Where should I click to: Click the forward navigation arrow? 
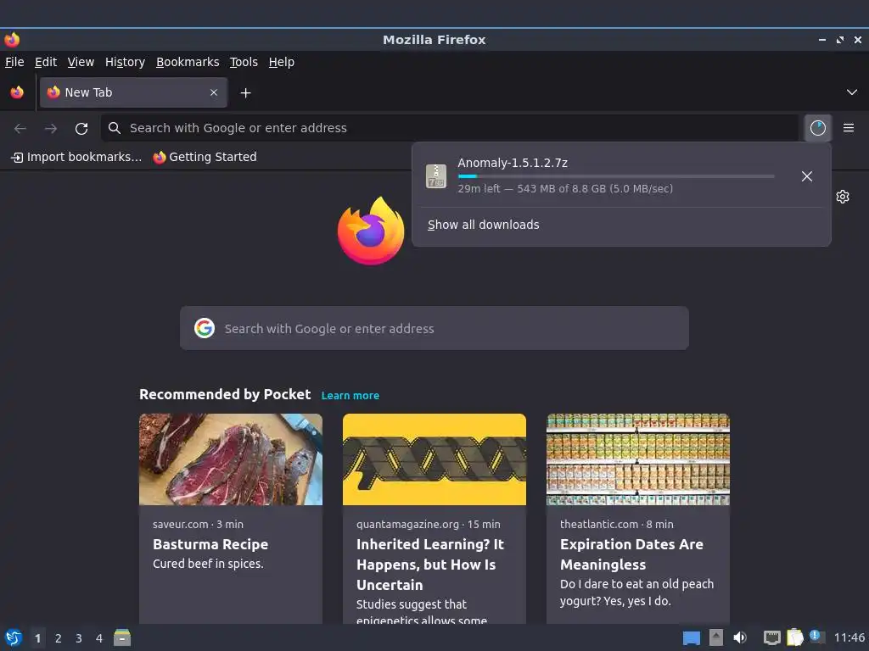(51, 129)
